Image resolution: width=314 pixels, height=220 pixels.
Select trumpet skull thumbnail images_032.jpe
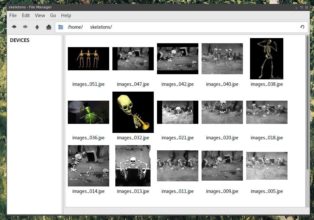pyautogui.click(x=133, y=112)
